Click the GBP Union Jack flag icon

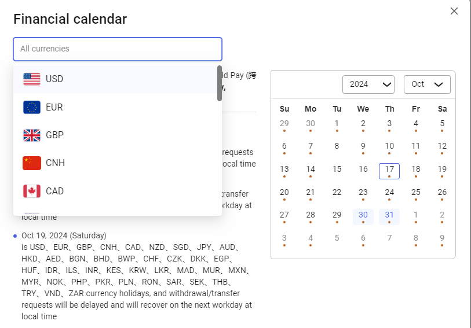tap(32, 135)
